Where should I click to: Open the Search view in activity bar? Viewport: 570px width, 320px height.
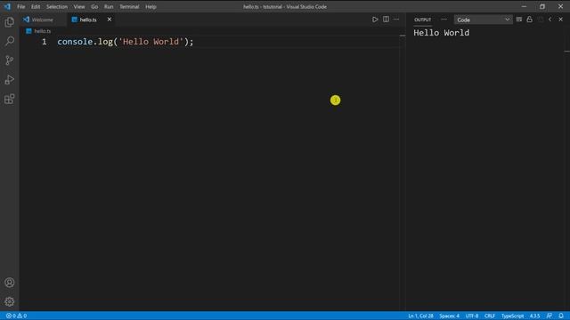10,41
